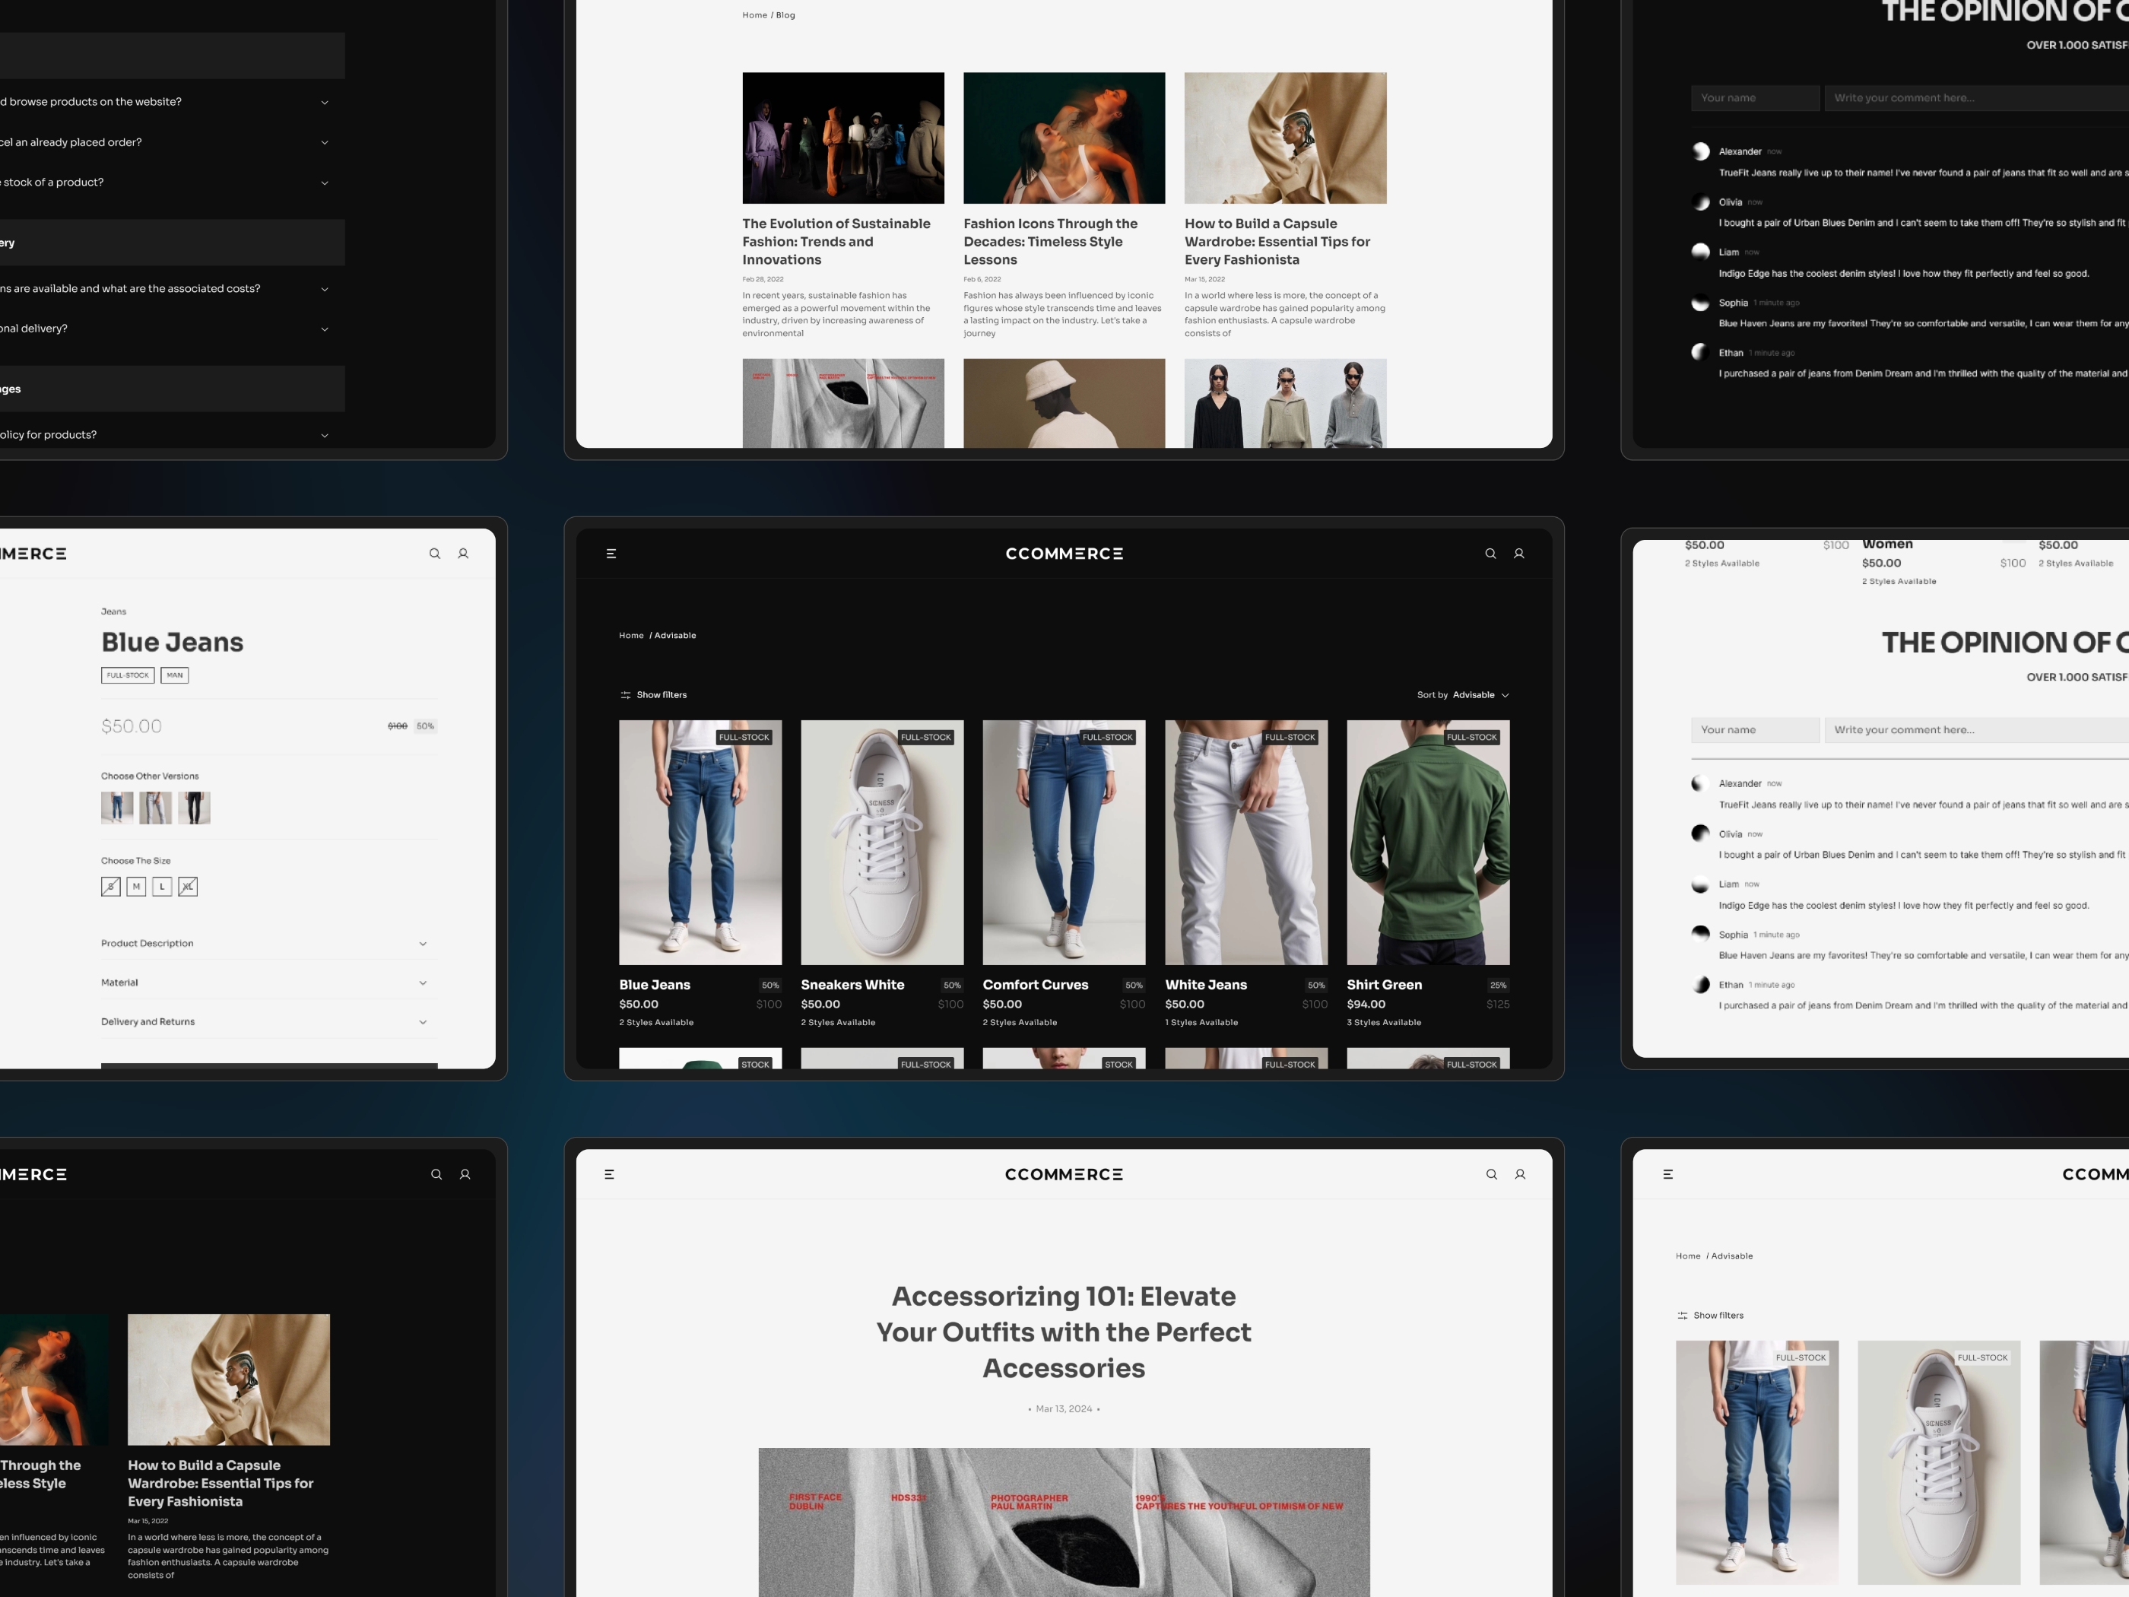Screen dimensions: 2129x1597
Task: Select an alternate jeans version thumbnail
Action: pyautogui.click(x=155, y=808)
